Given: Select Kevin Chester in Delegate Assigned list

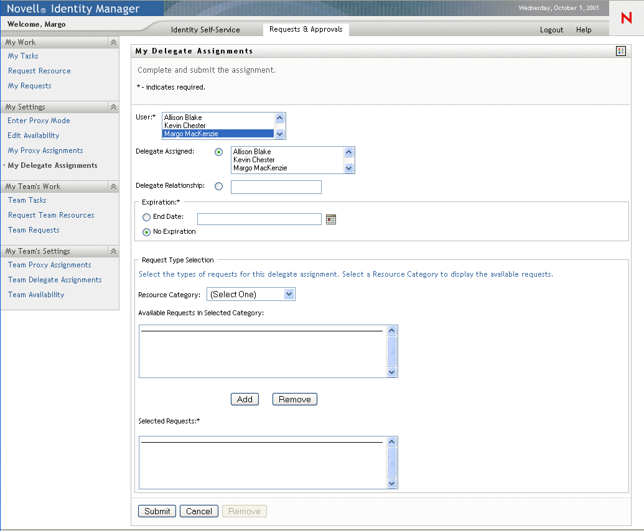Looking at the screenshot, I should [287, 160].
